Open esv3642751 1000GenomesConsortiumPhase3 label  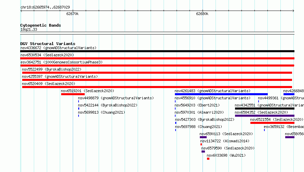tap(61, 62)
